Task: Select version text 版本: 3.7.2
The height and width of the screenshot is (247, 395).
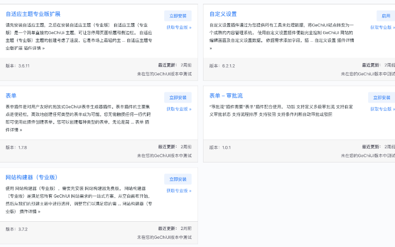Action: click(16, 229)
